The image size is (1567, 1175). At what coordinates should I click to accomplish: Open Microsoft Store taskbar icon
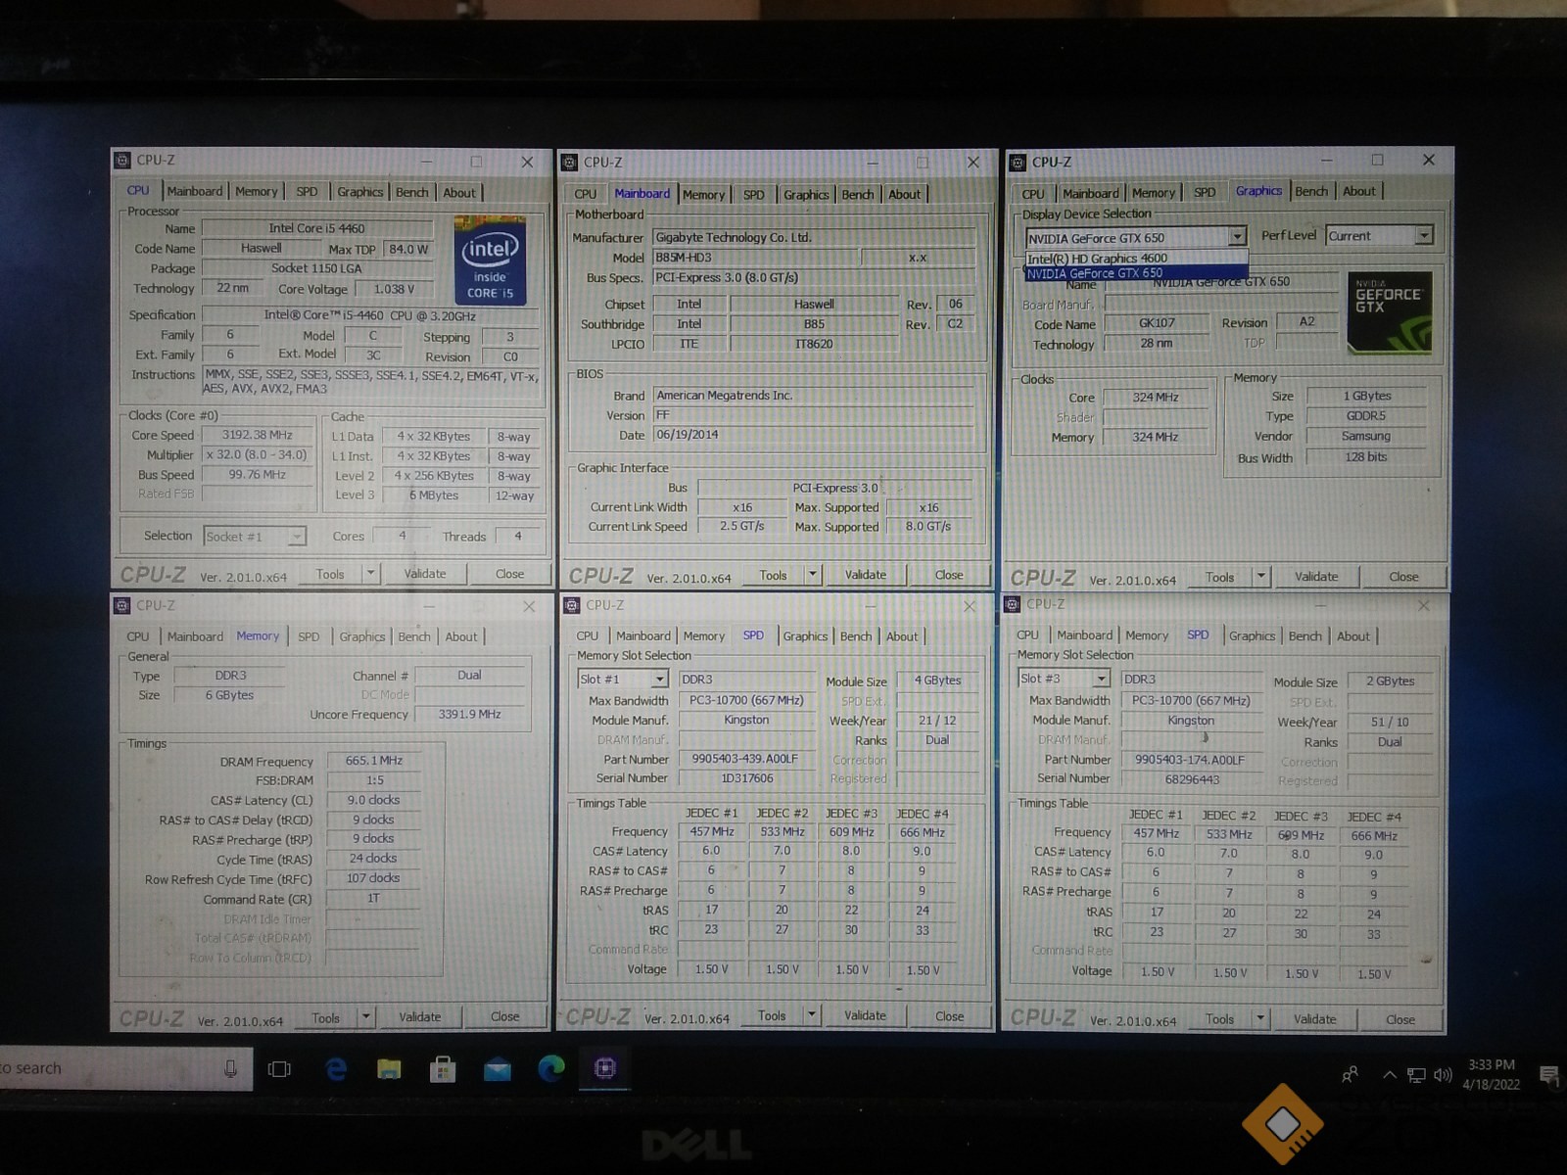tap(443, 1069)
